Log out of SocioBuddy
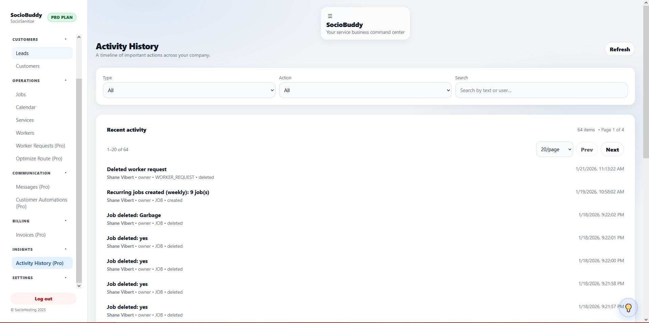This screenshot has width=649, height=323. coord(43,298)
